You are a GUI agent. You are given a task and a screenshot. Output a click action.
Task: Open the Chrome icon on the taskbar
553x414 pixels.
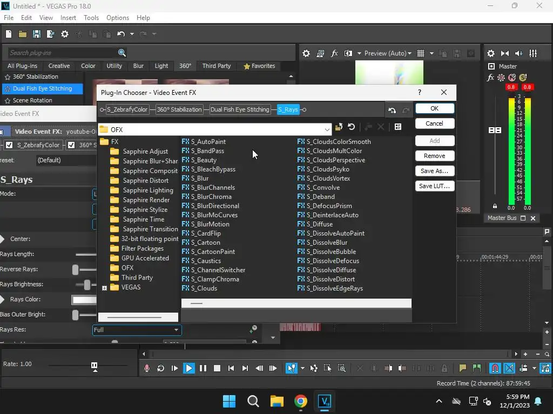pos(300,401)
